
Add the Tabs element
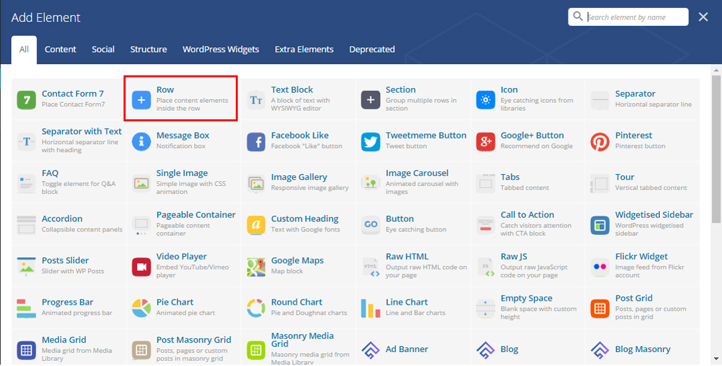coord(528,183)
